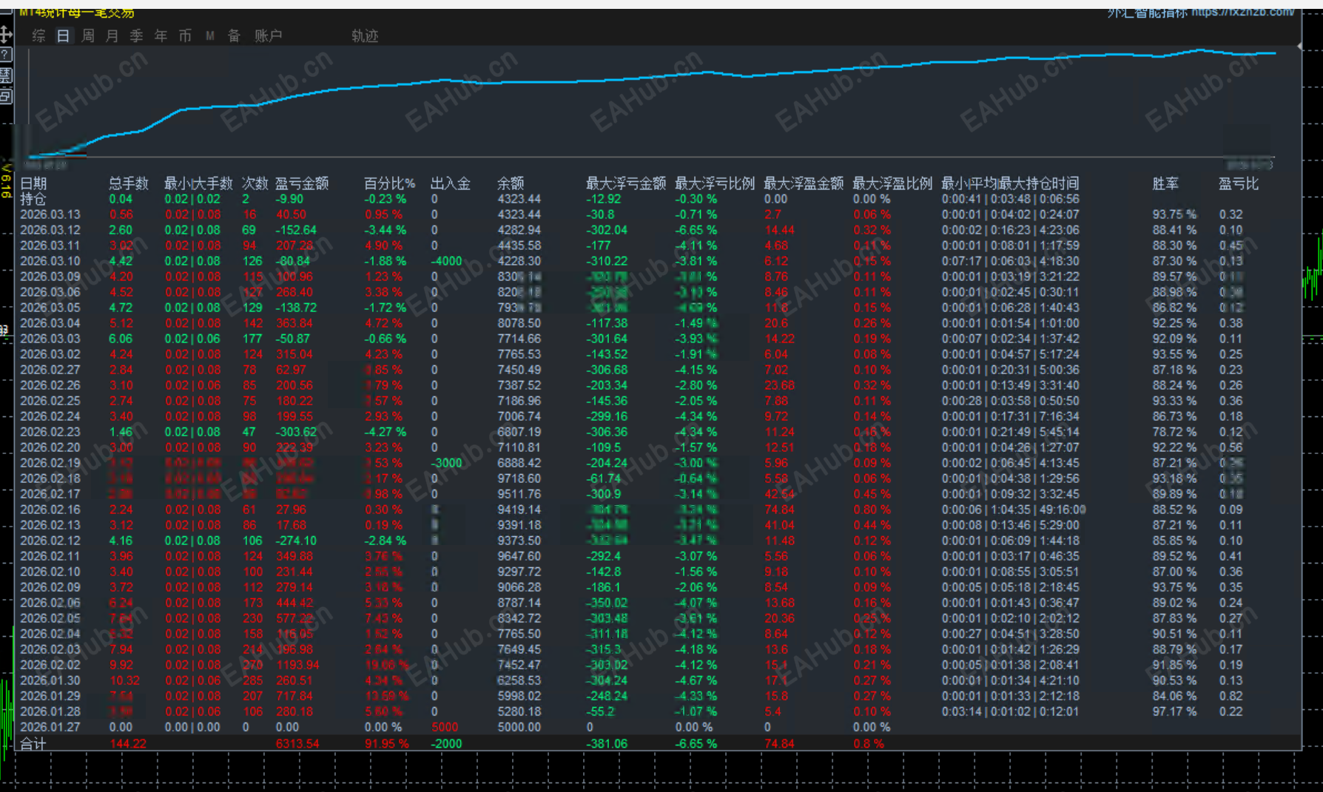Click the 1193.94 profit value
Screen dimensions: 1323x792
297,665
